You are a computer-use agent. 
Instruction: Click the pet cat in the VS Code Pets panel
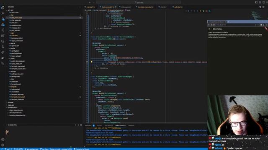pos(7,132)
